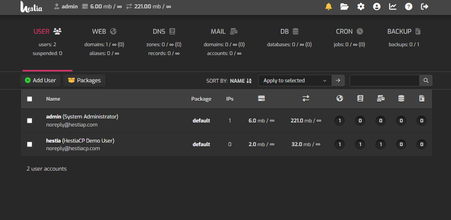
Task: Click the search input field
Action: 384,80
